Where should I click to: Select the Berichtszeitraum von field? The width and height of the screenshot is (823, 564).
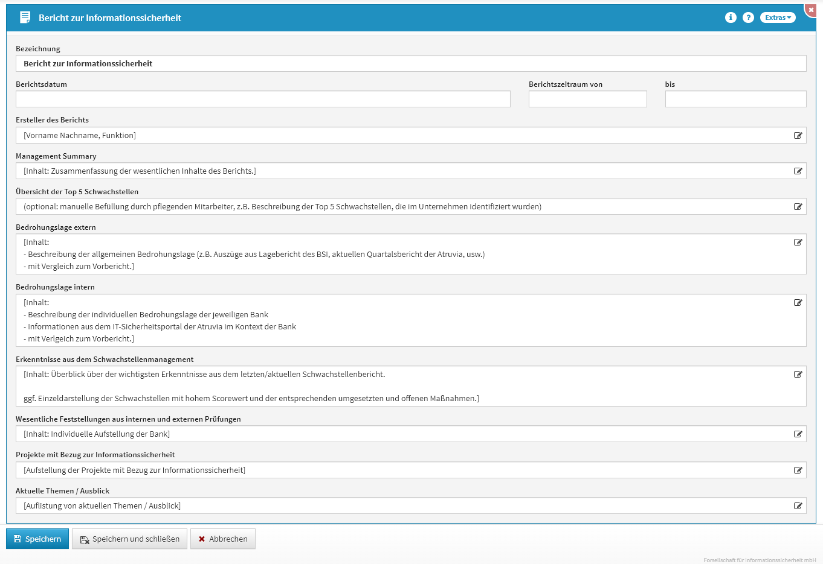click(x=587, y=99)
